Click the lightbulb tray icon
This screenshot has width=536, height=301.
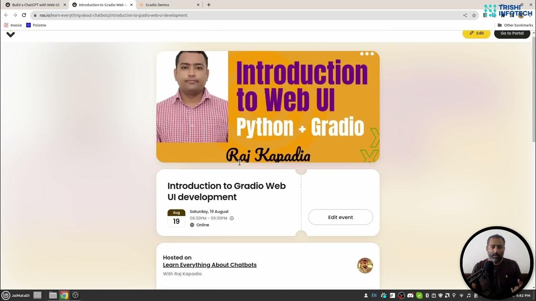(x=454, y=296)
